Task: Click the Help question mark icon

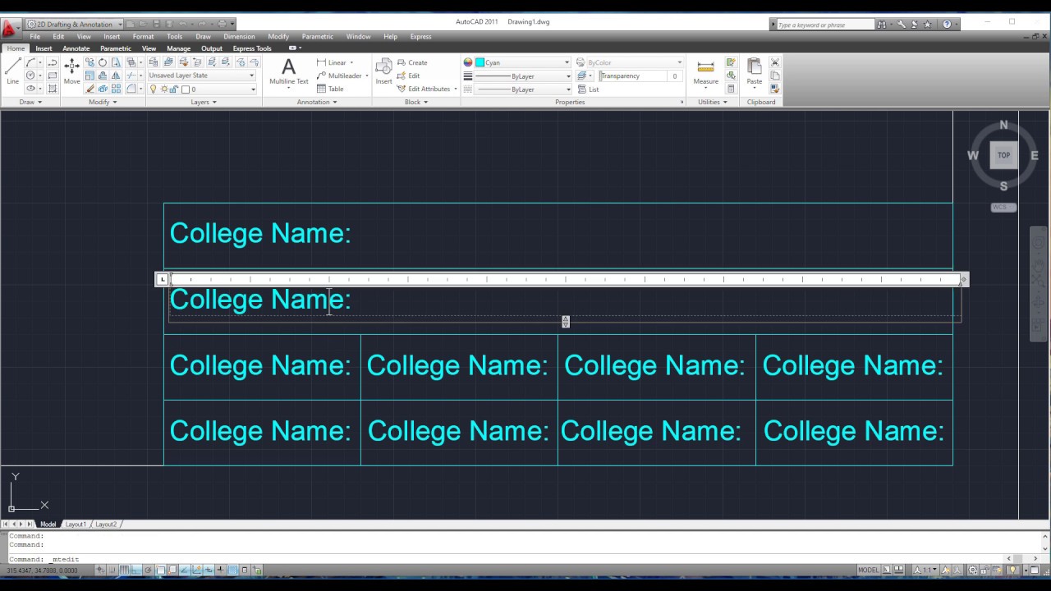Action: [947, 25]
